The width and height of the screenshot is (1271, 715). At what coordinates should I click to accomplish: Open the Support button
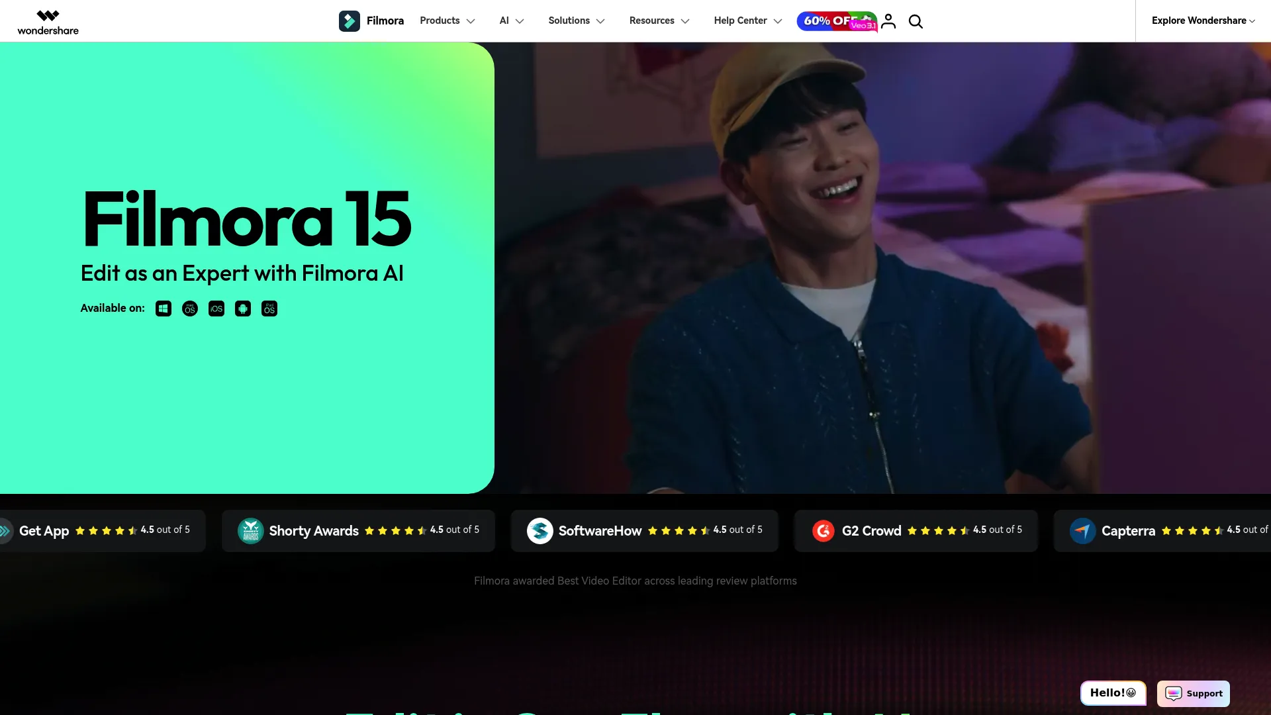click(x=1194, y=693)
